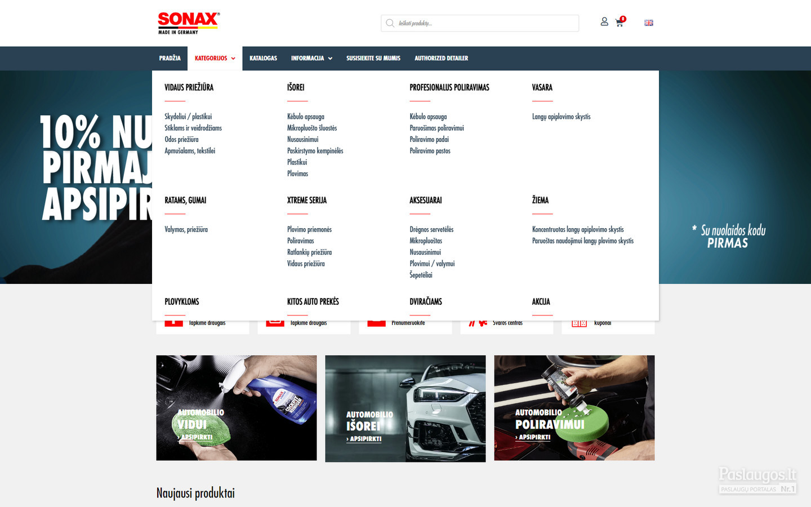Click the search magnifier icon
Screen dimensions: 811x507
(390, 23)
